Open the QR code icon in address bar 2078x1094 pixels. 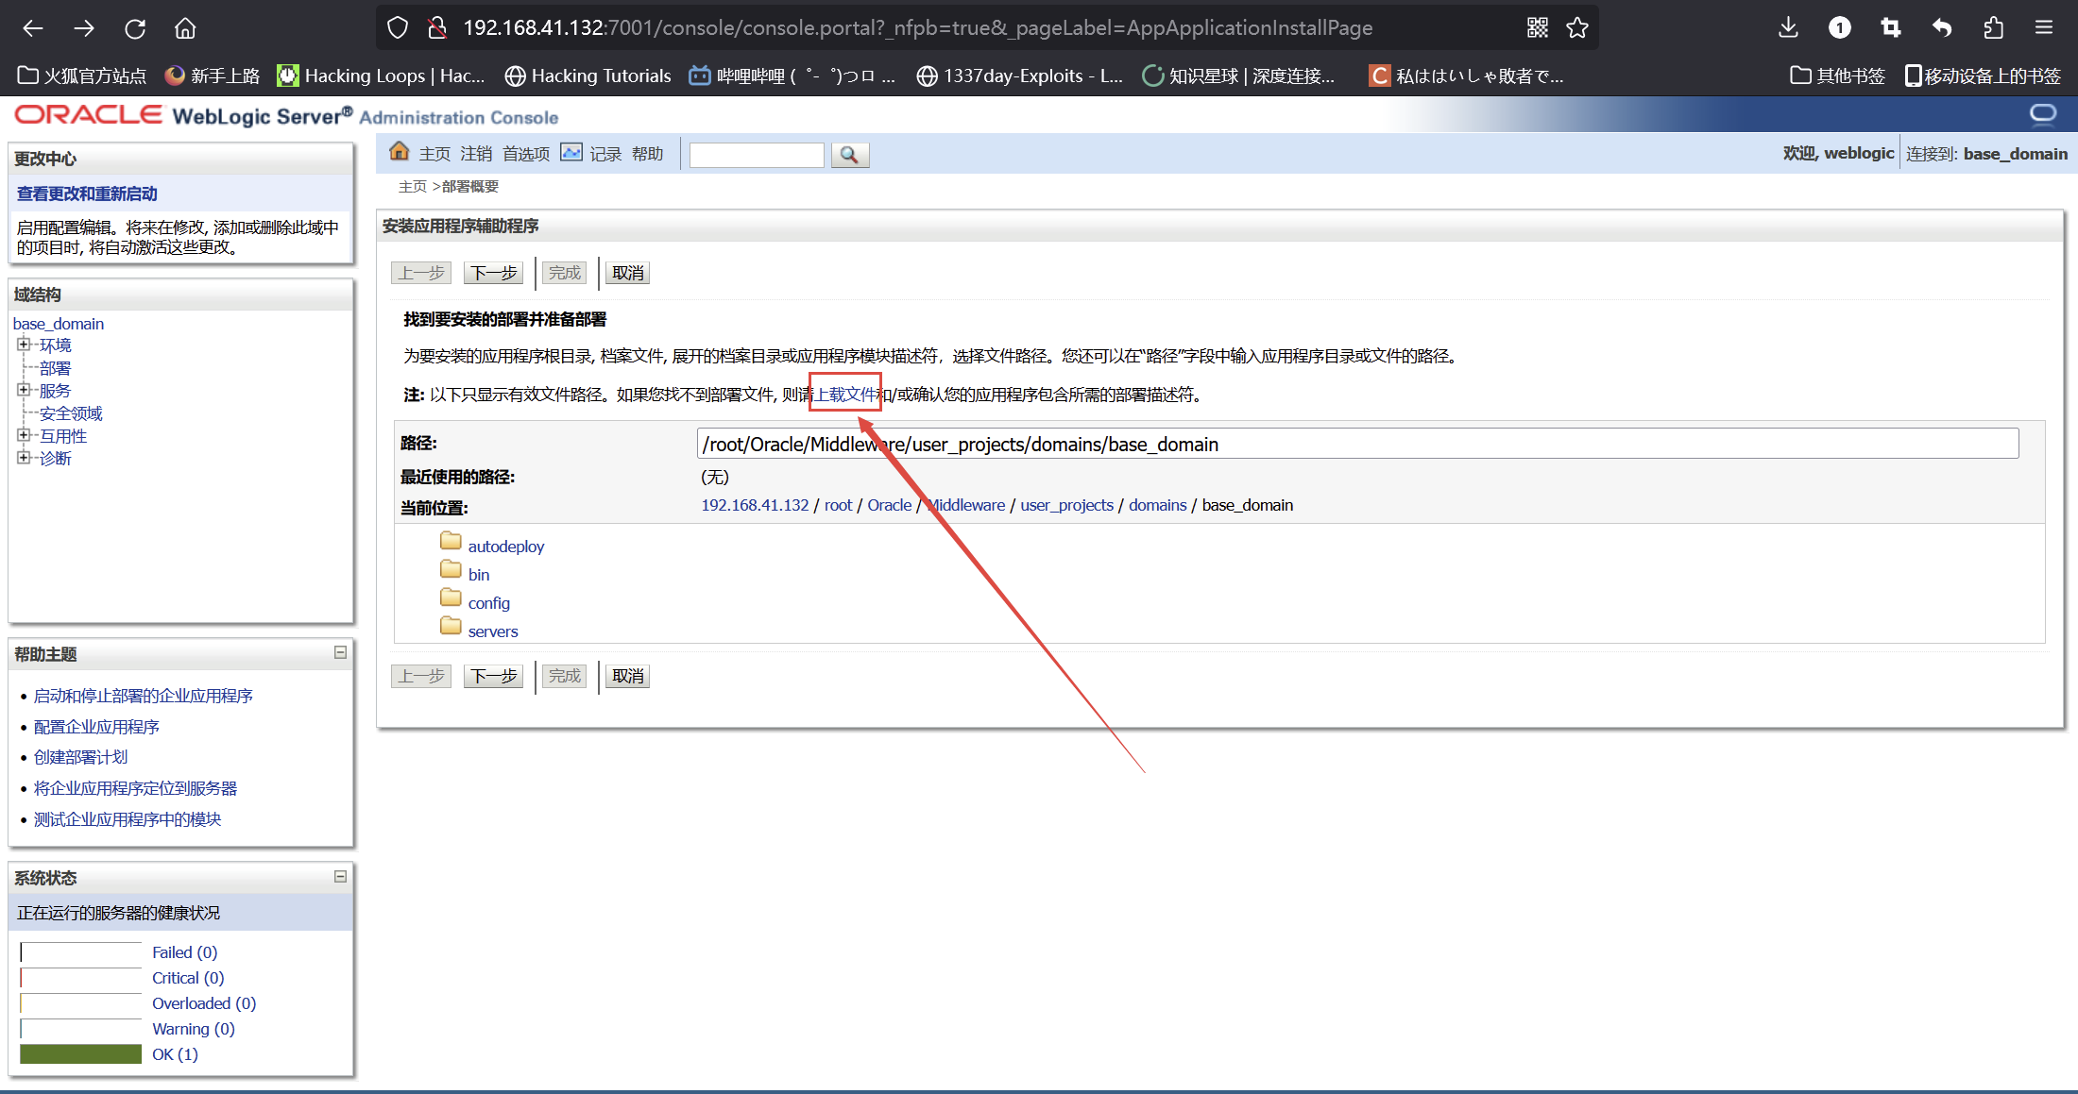1538,28
